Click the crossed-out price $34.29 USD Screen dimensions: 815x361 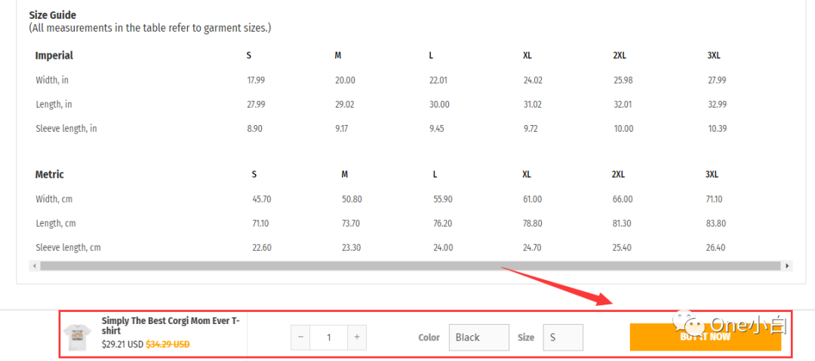[168, 344]
